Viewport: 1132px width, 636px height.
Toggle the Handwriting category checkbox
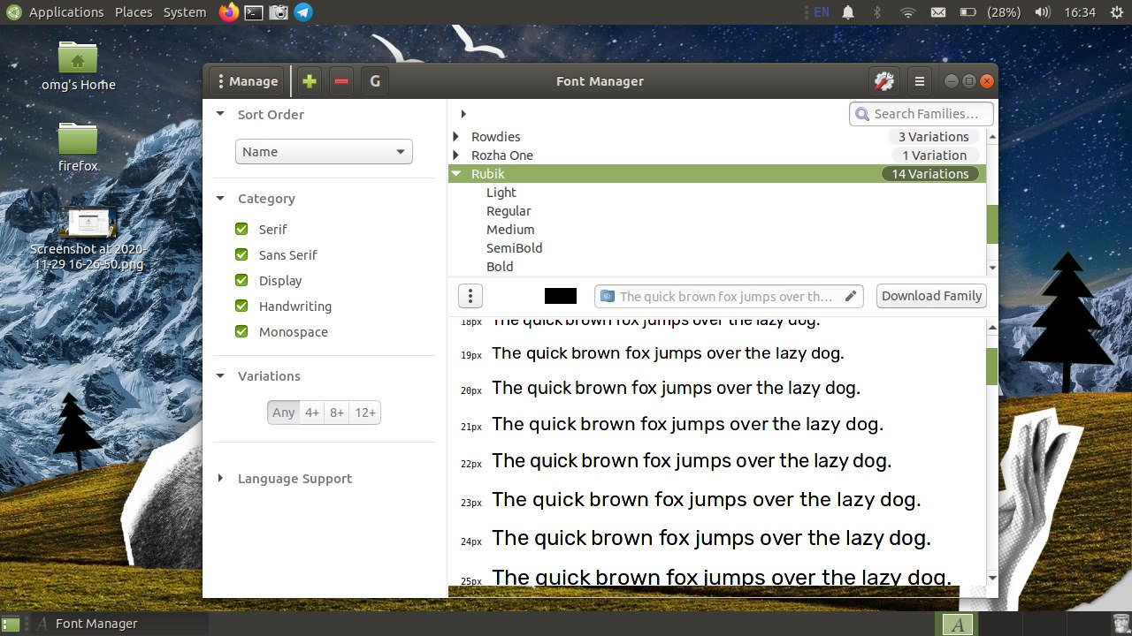[241, 307]
